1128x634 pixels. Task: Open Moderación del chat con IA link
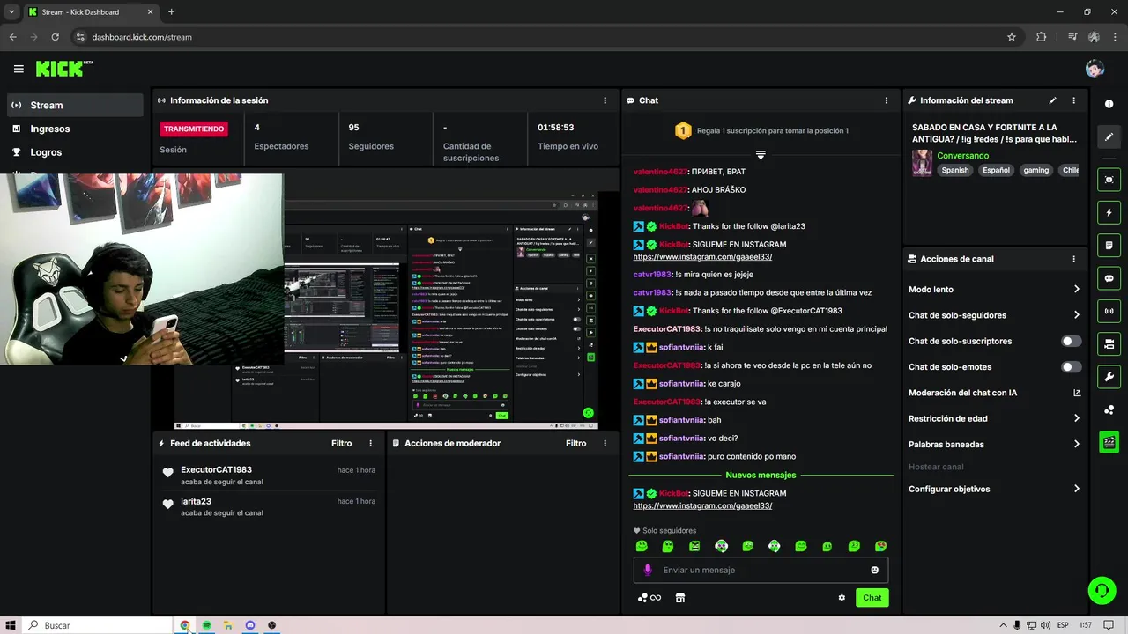pyautogui.click(x=994, y=393)
